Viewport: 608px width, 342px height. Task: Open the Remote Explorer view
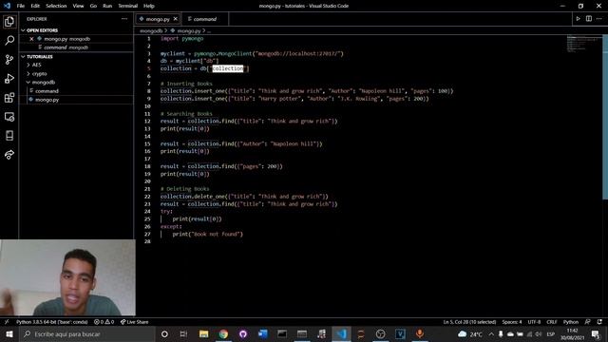tap(9, 116)
